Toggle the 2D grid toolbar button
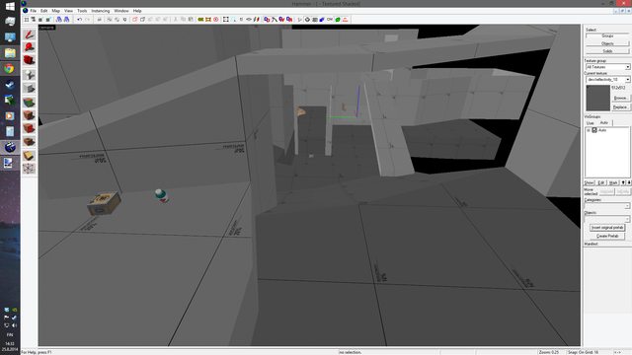 point(27,20)
